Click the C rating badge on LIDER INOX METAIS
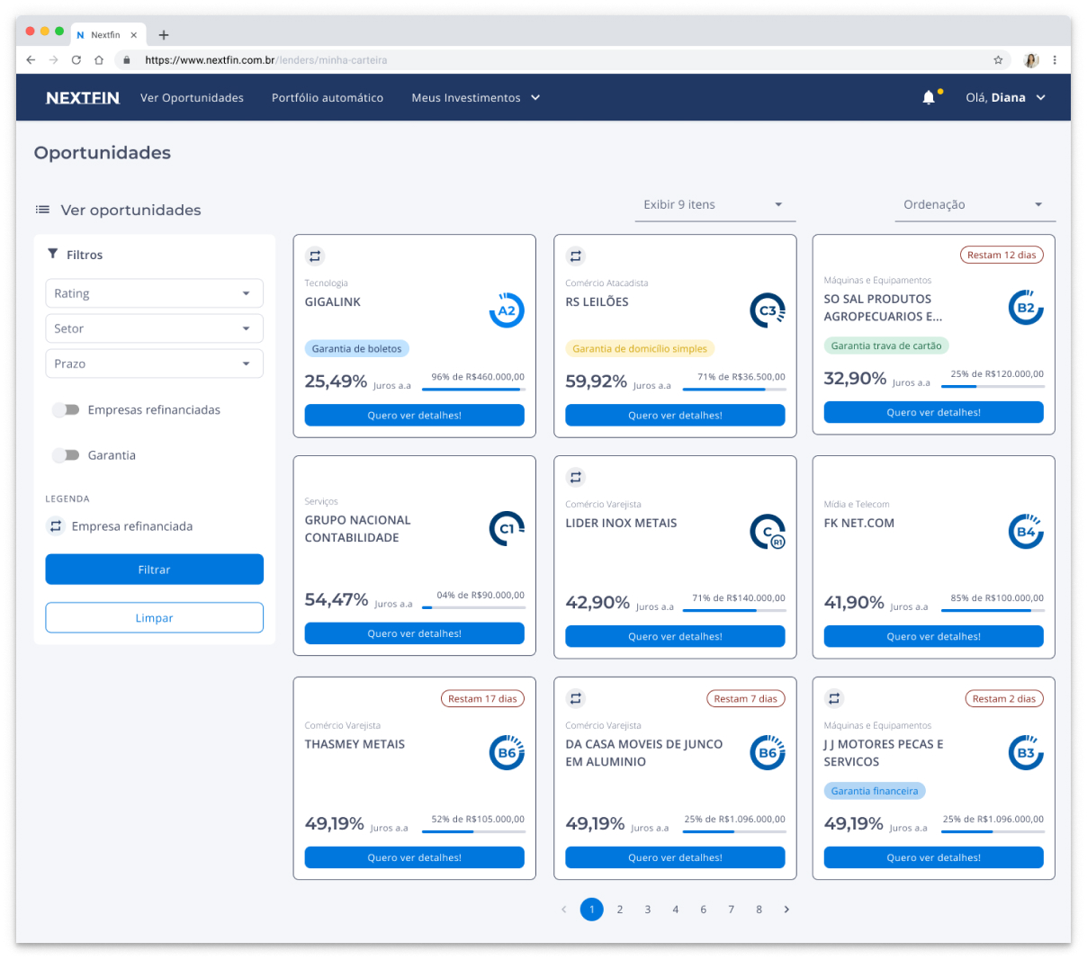The image size is (1087, 960). (x=768, y=532)
